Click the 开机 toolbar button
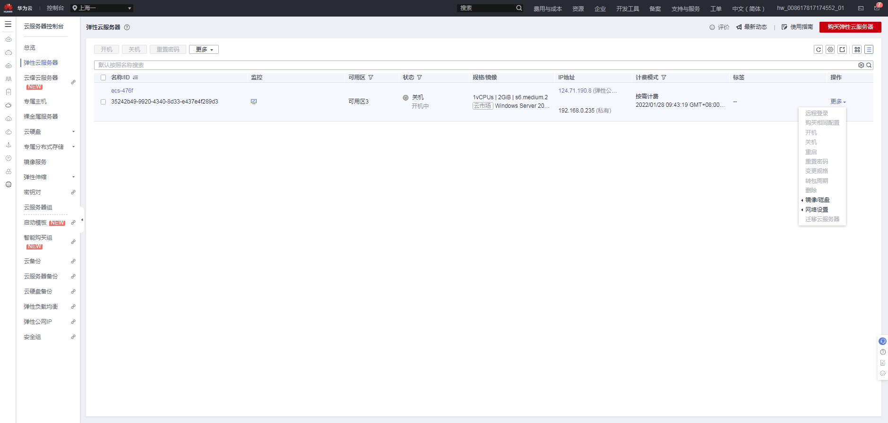 point(106,50)
